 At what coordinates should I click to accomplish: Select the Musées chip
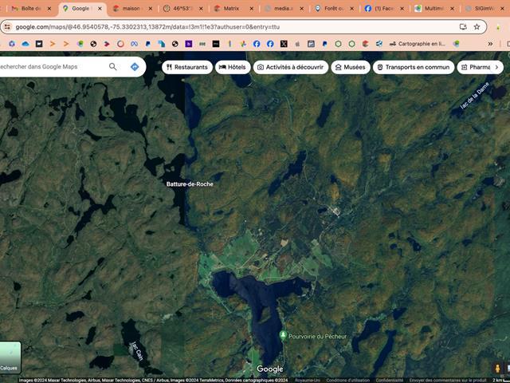(x=351, y=67)
